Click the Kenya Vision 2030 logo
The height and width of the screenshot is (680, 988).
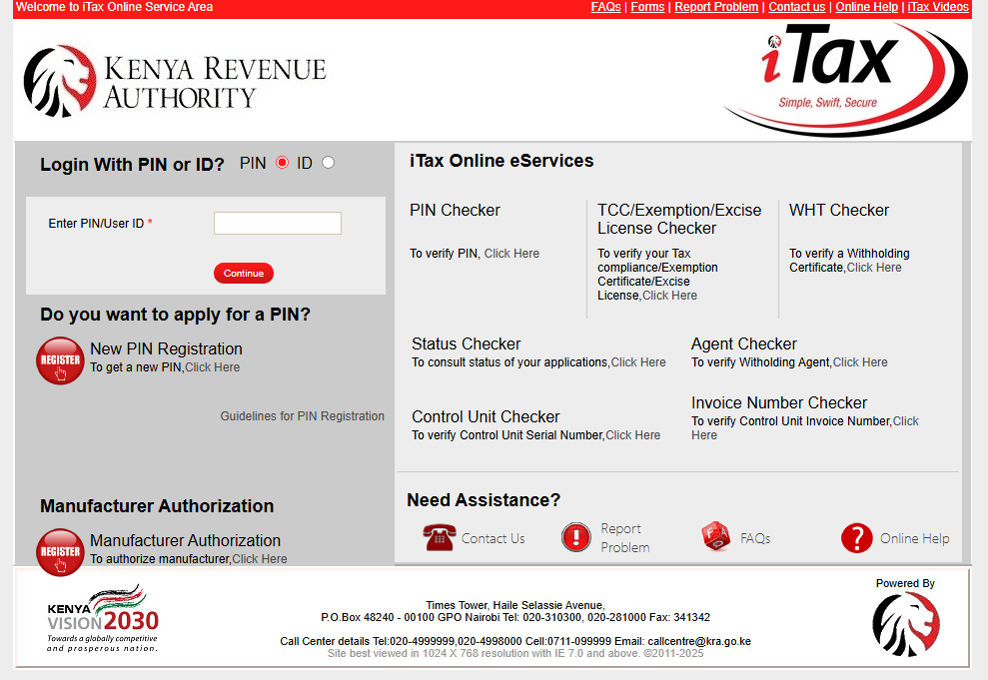click(x=102, y=619)
